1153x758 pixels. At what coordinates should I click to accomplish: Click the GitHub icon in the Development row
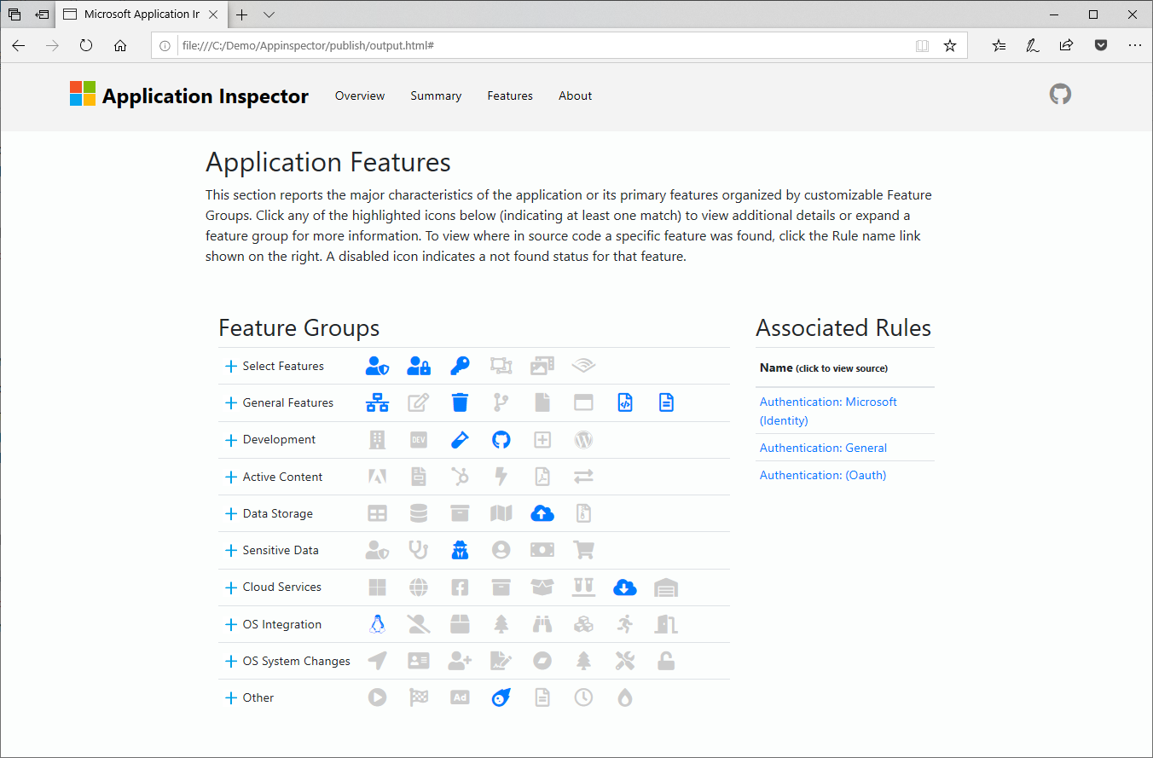tap(501, 439)
